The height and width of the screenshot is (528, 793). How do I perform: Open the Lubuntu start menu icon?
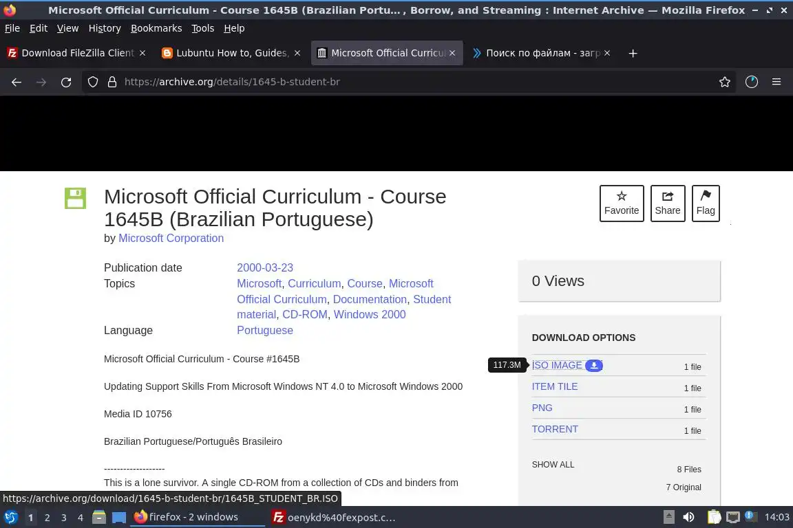pyautogui.click(x=10, y=517)
